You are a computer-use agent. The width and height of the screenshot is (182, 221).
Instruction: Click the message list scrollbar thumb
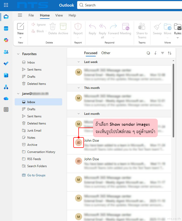pyautogui.click(x=173, y=101)
